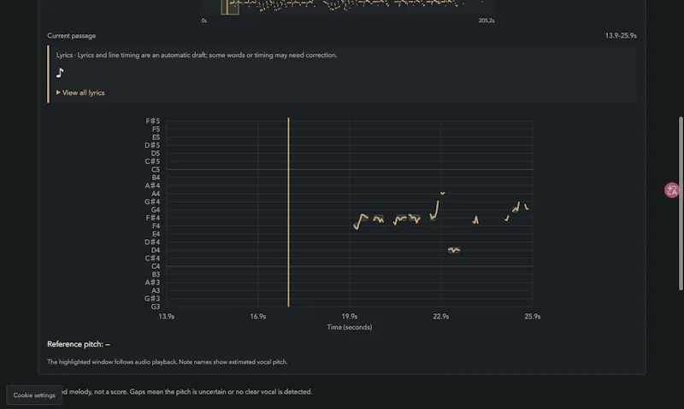Click the song overview minimap strip

pyautogui.click(x=348, y=7)
